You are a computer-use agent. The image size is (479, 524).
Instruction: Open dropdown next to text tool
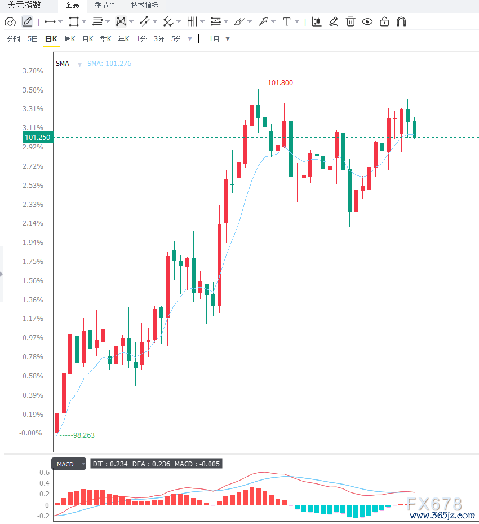(x=297, y=22)
